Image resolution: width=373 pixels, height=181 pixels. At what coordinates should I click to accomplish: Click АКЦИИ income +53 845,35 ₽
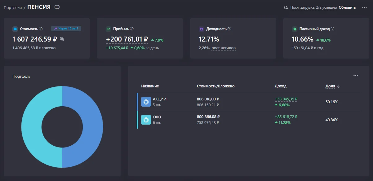tap(286, 99)
